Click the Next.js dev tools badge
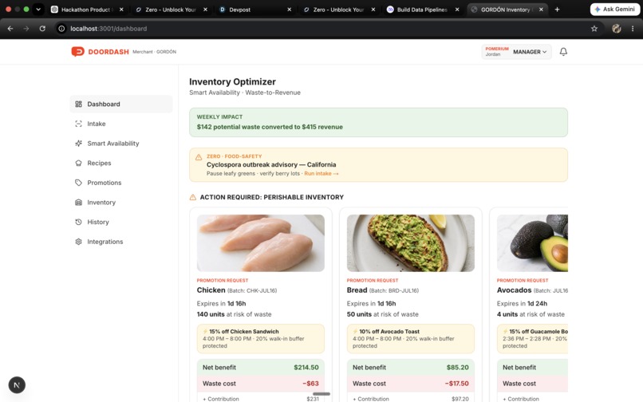643x402 pixels. [x=17, y=385]
